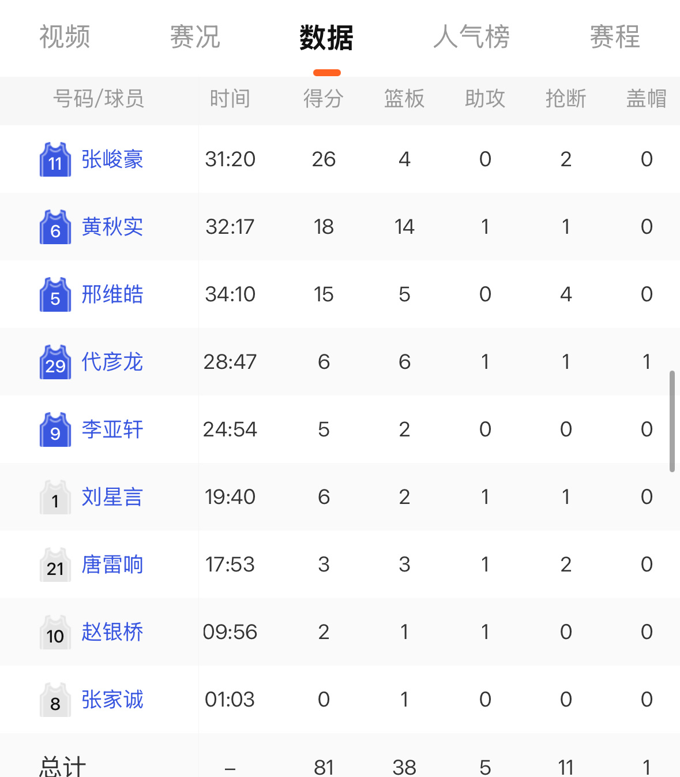Image resolution: width=680 pixels, height=777 pixels.
Task: Click the time value 34:10
Action: point(230,294)
